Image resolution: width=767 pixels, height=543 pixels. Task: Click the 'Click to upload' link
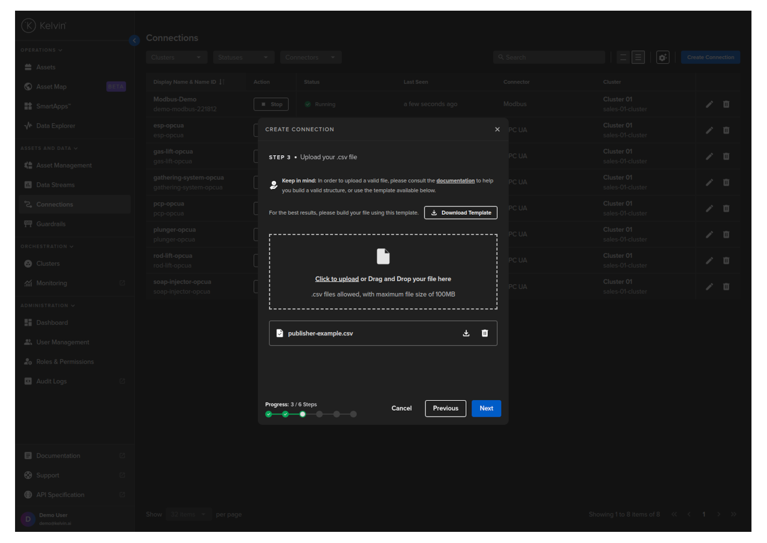coord(336,279)
